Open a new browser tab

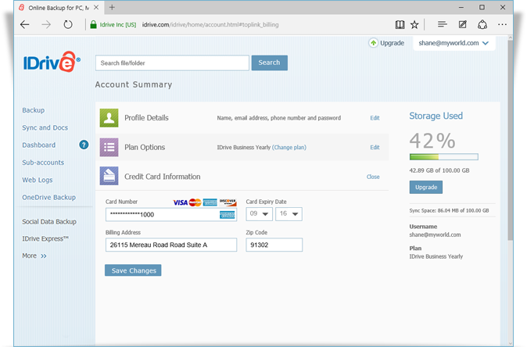[112, 7]
